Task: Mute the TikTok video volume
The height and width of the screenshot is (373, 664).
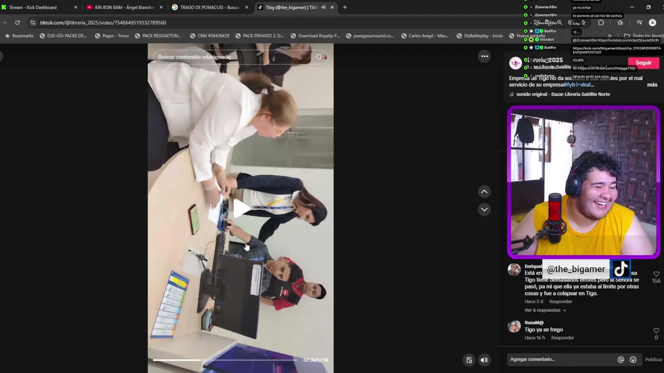Action: pos(484,360)
